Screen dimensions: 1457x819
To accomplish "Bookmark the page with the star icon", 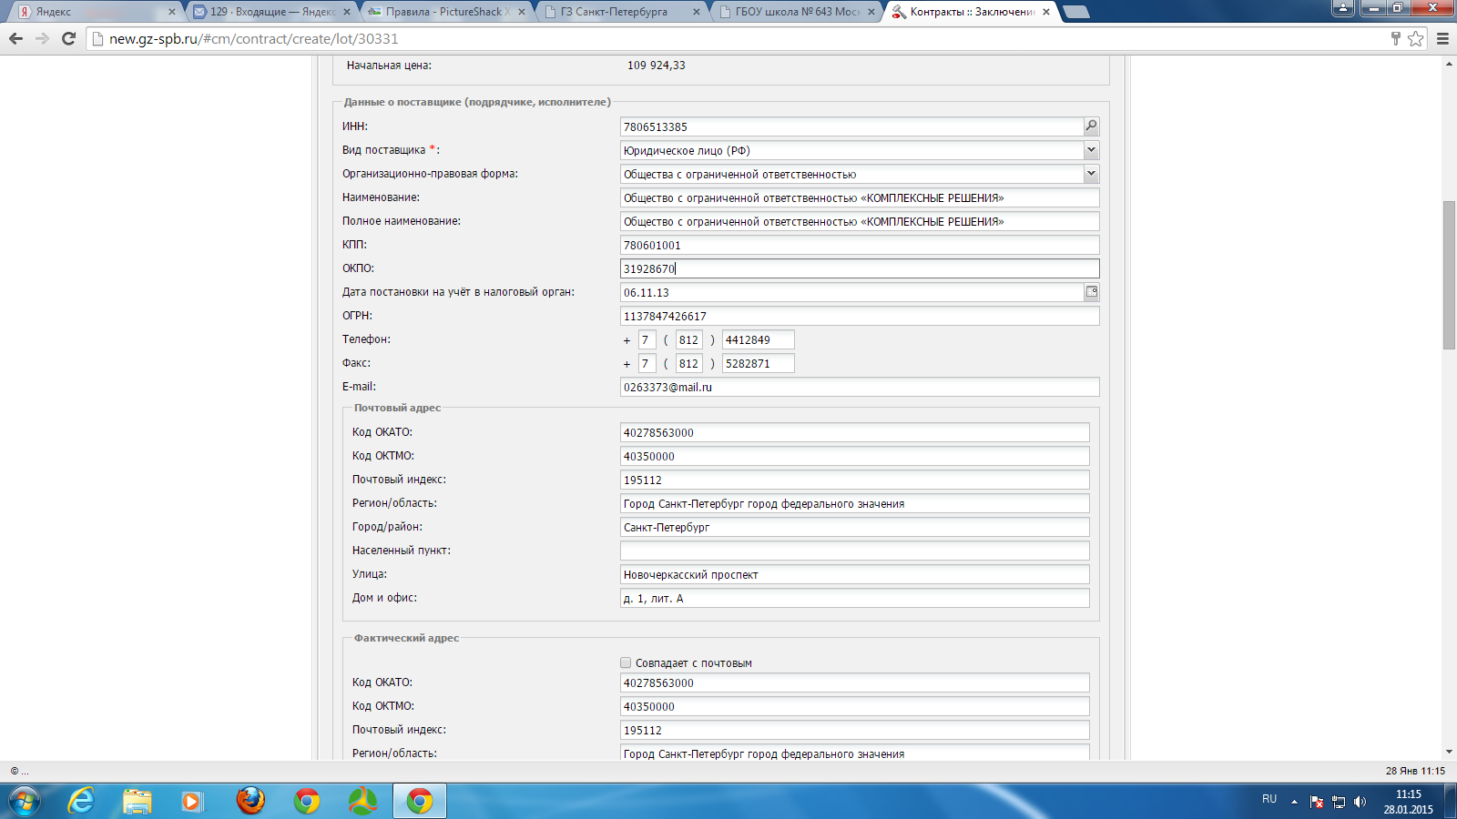I will (1415, 38).
